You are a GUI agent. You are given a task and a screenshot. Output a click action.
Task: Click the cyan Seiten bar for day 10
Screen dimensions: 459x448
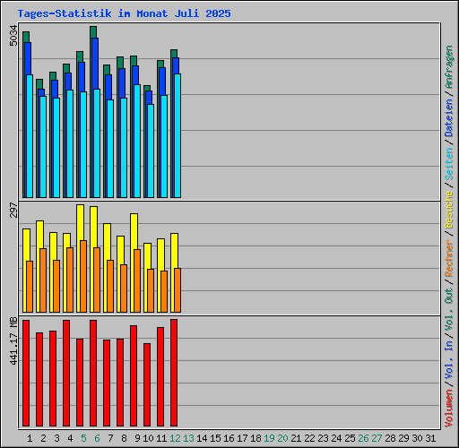click(x=151, y=151)
